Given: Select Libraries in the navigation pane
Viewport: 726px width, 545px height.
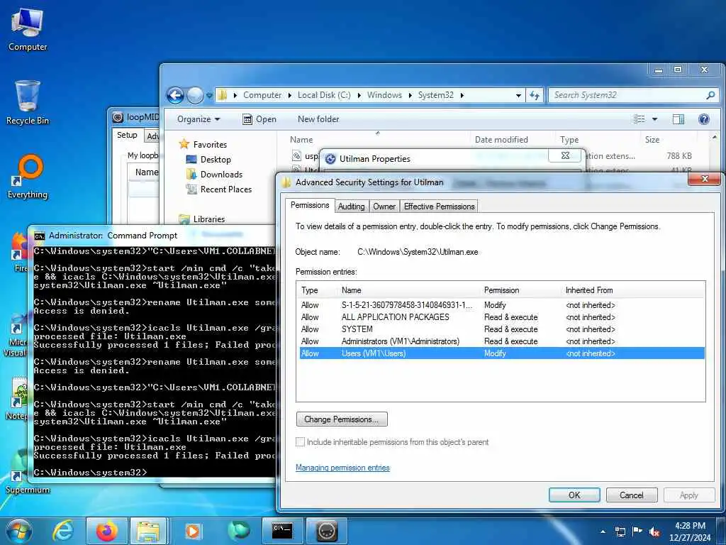Looking at the screenshot, I should pyautogui.click(x=202, y=219).
